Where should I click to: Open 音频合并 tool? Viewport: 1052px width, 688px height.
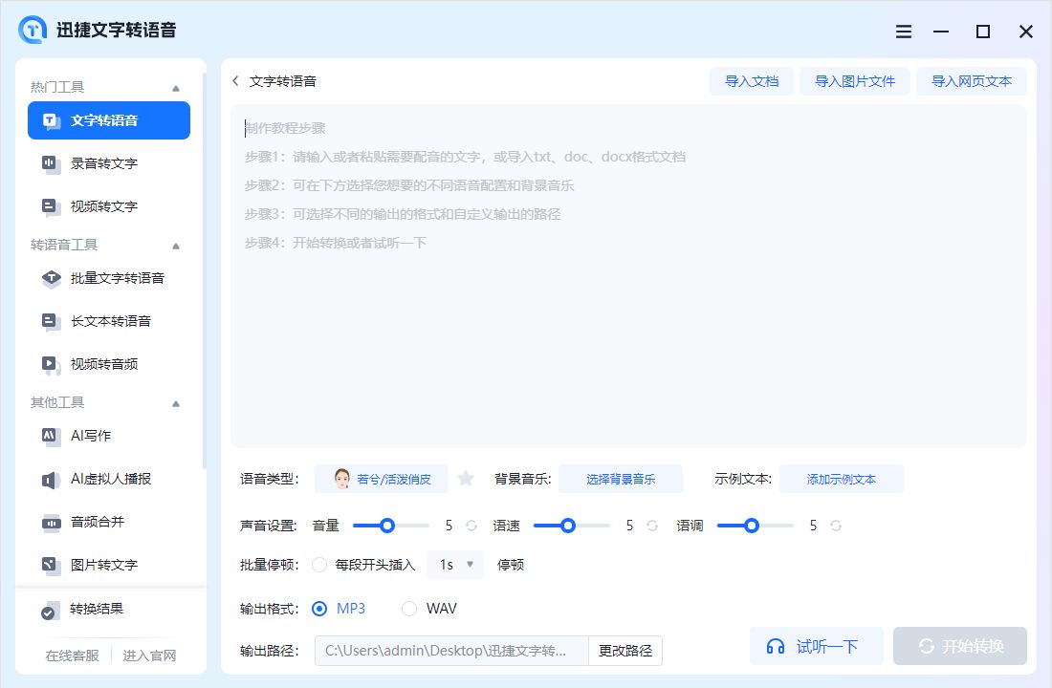tap(109, 523)
